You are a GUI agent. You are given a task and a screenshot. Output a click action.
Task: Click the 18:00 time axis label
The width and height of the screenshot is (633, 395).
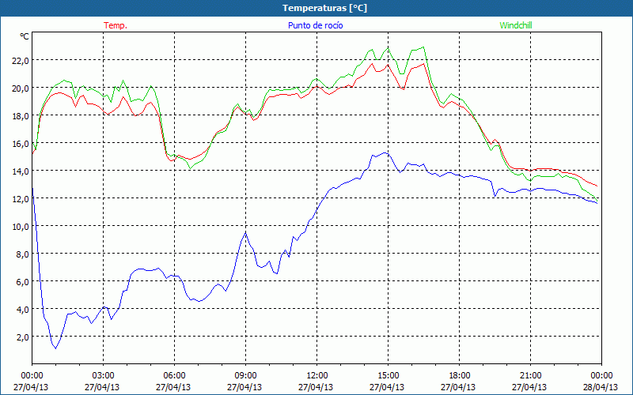coord(460,376)
